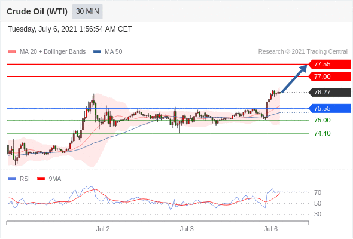Click the 75.00 green support label

[x=322, y=120]
